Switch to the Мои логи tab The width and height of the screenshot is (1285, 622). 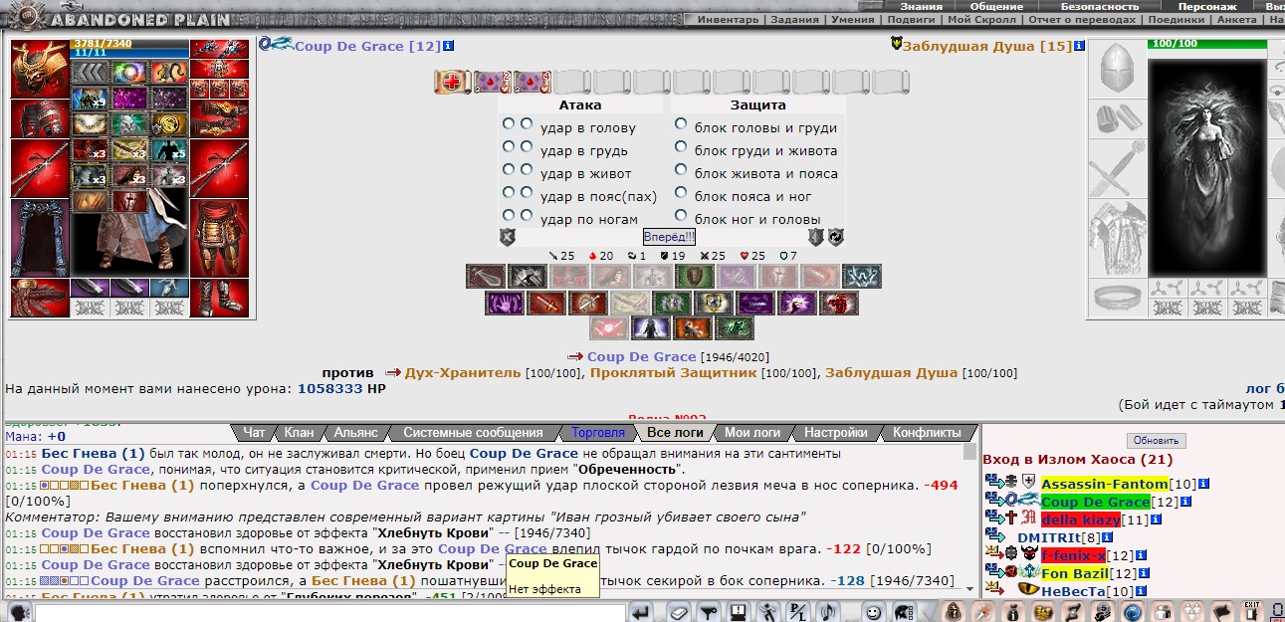point(751,432)
